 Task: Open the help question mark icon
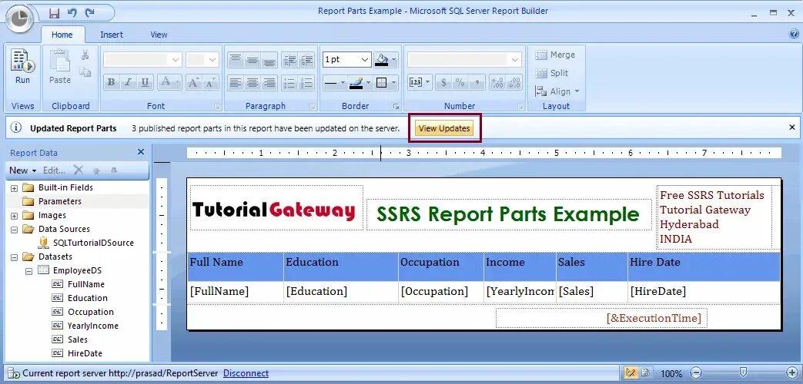point(795,35)
